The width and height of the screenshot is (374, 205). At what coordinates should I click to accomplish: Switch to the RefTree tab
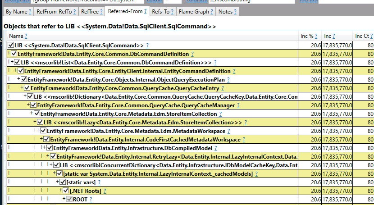point(91,12)
